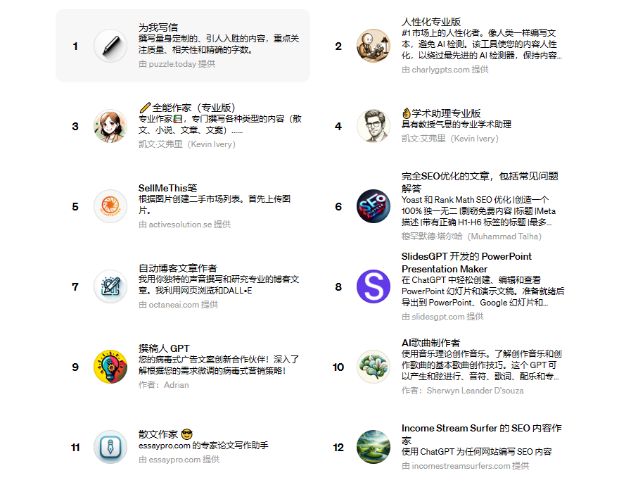The height and width of the screenshot is (492, 619).
Task: Click the description 具有教授气息的专业学术助理
Action: [x=457, y=125]
